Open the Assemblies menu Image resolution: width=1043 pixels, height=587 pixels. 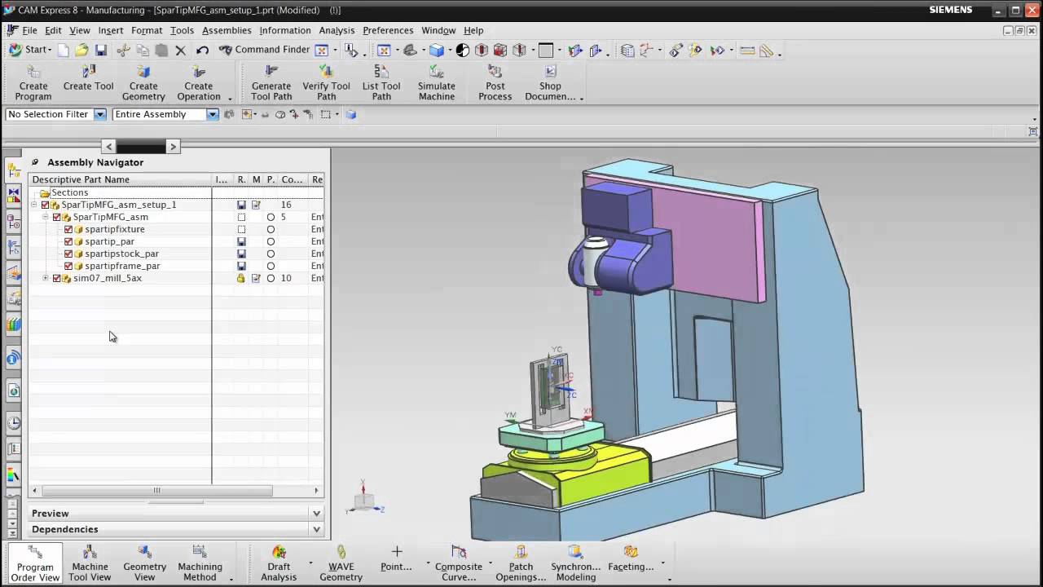(227, 30)
